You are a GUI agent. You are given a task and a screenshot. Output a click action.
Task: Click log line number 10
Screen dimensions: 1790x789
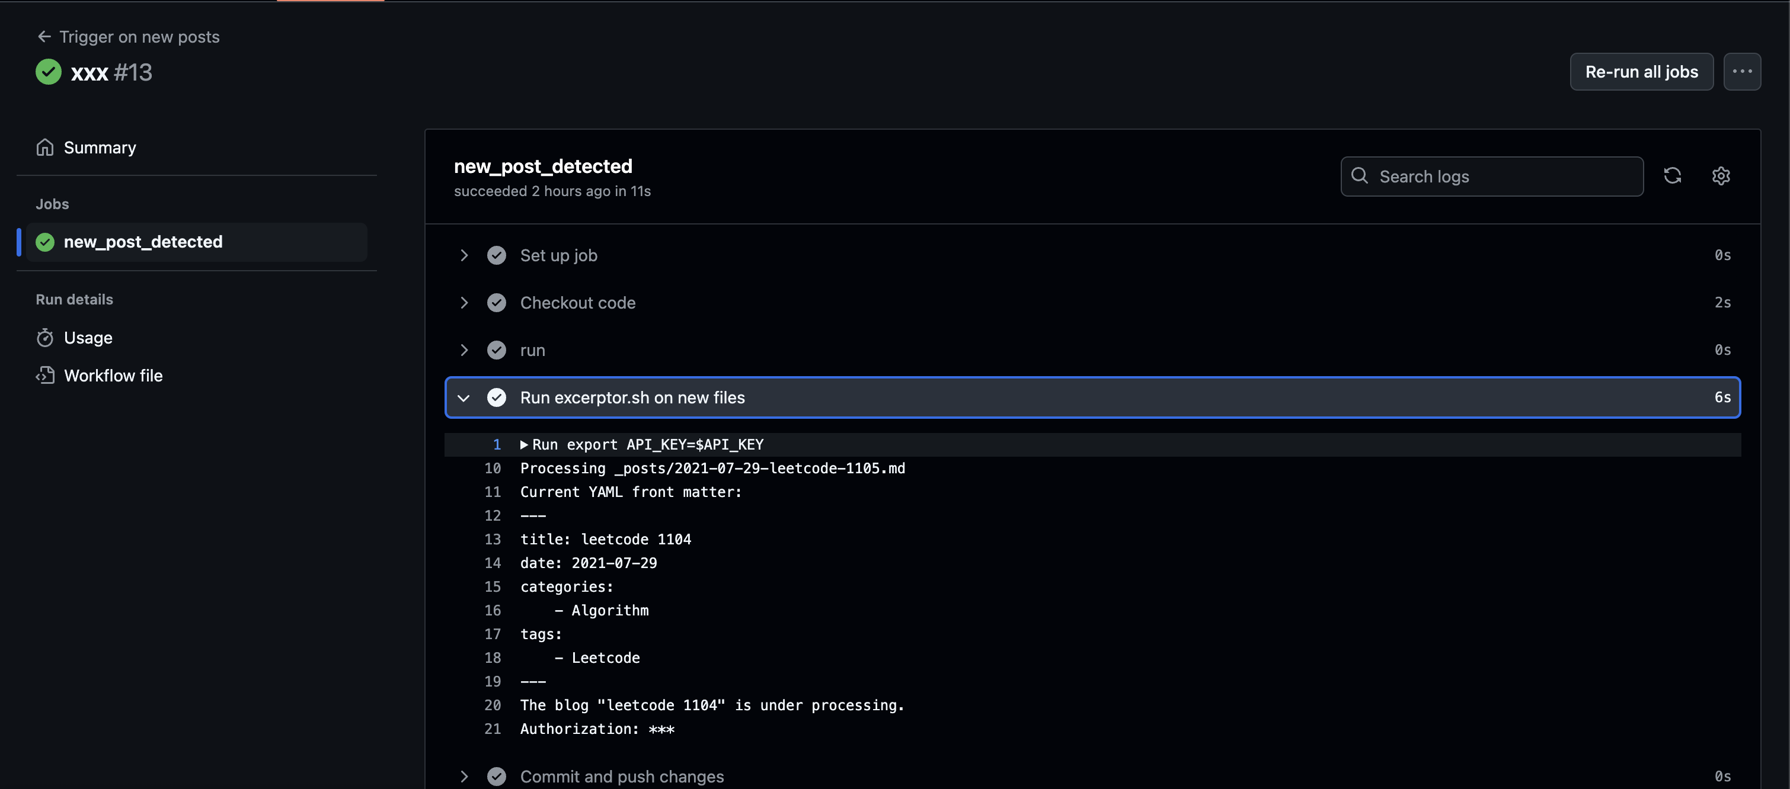pyautogui.click(x=493, y=469)
